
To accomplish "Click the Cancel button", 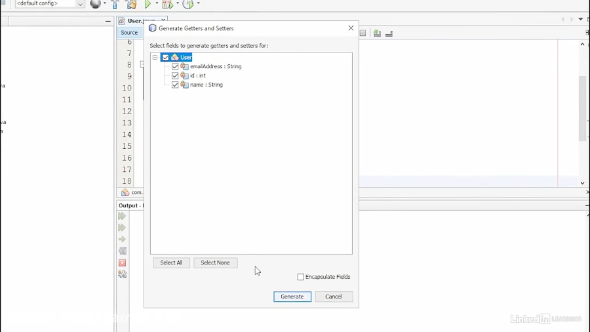I will click(x=334, y=297).
